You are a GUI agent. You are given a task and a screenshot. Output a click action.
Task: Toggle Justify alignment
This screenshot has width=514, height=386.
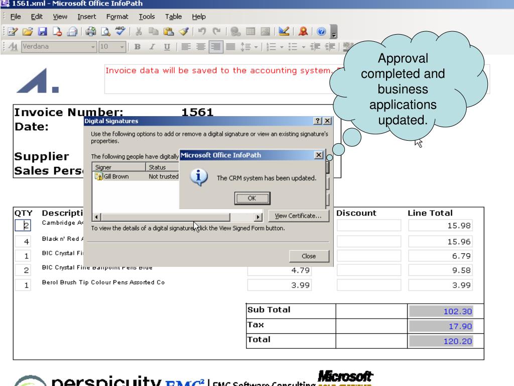(x=231, y=47)
